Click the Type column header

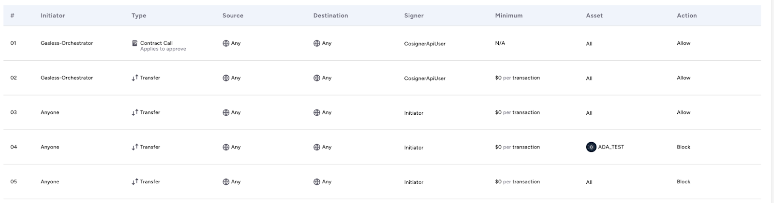pyautogui.click(x=139, y=15)
